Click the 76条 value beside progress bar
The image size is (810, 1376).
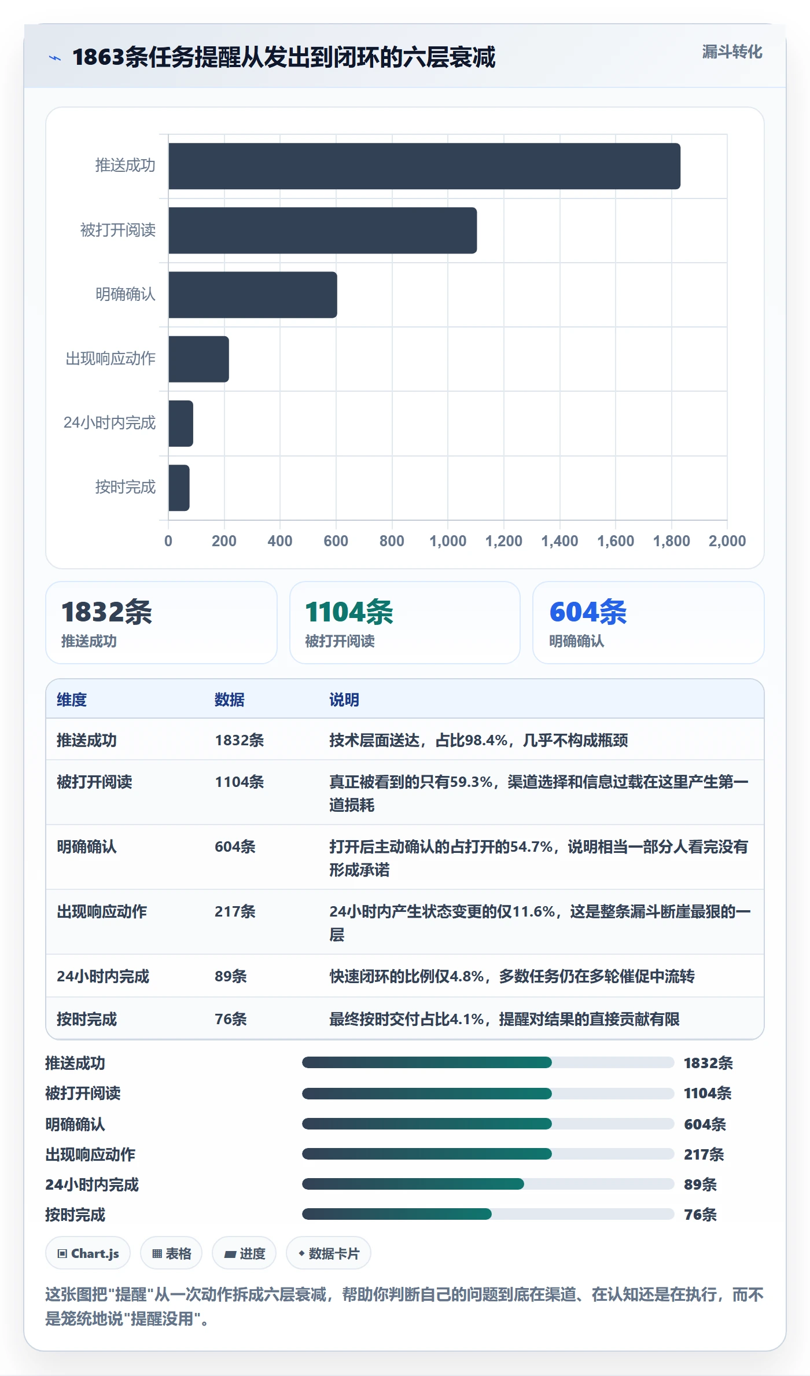pos(700,1215)
